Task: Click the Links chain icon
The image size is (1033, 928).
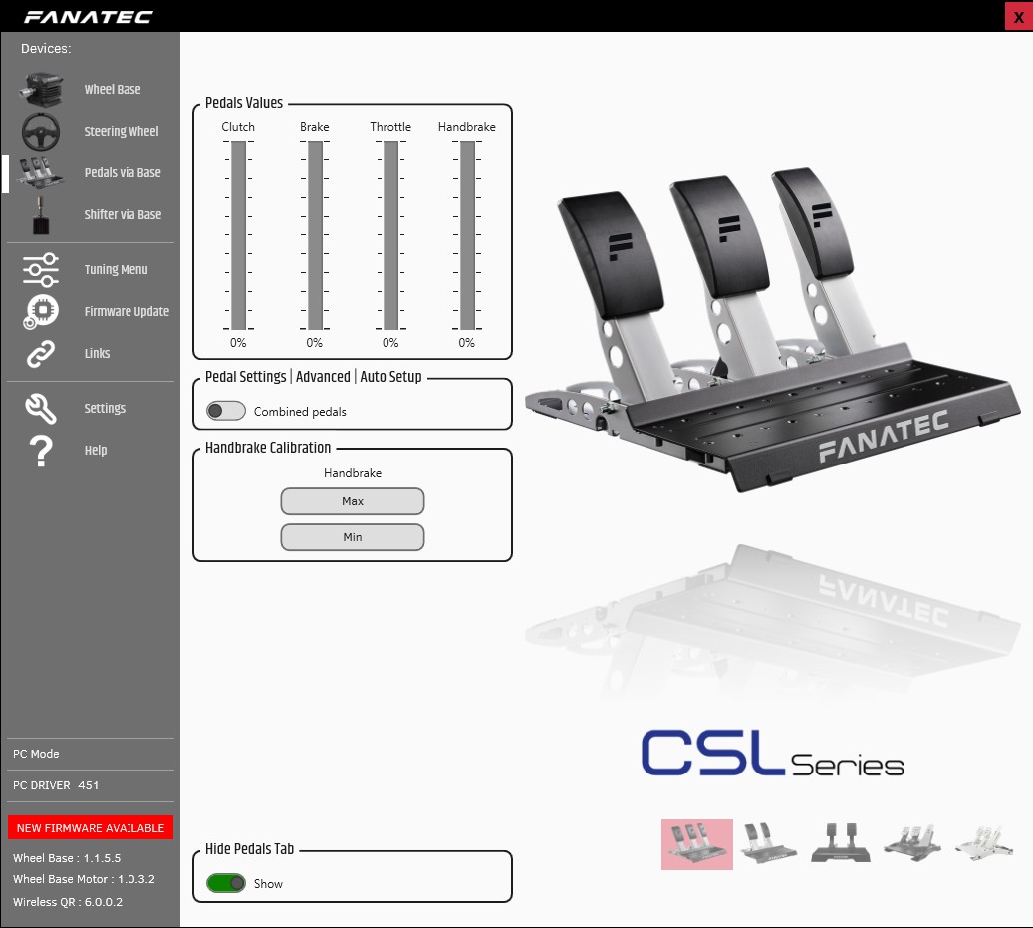Action: pos(41,353)
